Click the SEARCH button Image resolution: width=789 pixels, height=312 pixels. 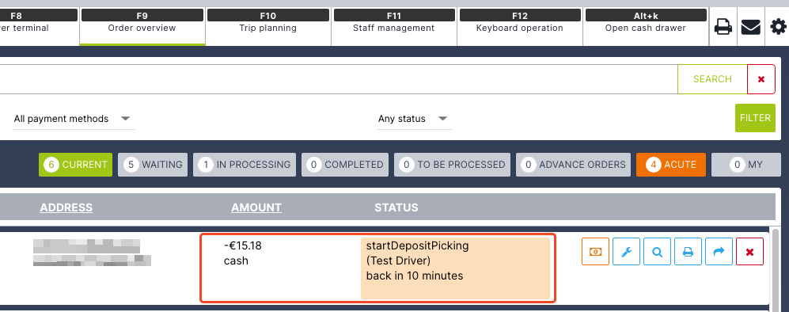click(x=712, y=79)
